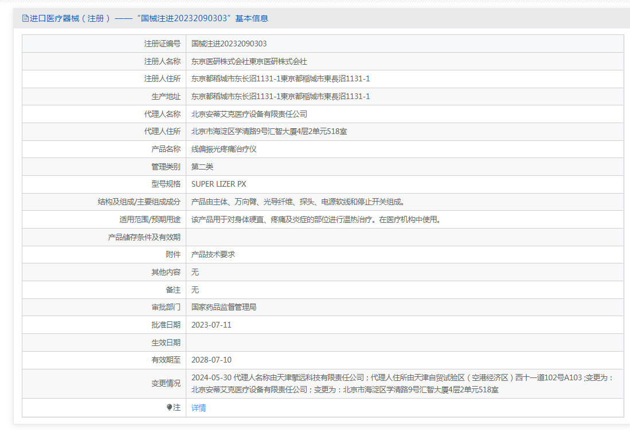Click the model value SUPER LIZER PX

[x=218, y=184]
